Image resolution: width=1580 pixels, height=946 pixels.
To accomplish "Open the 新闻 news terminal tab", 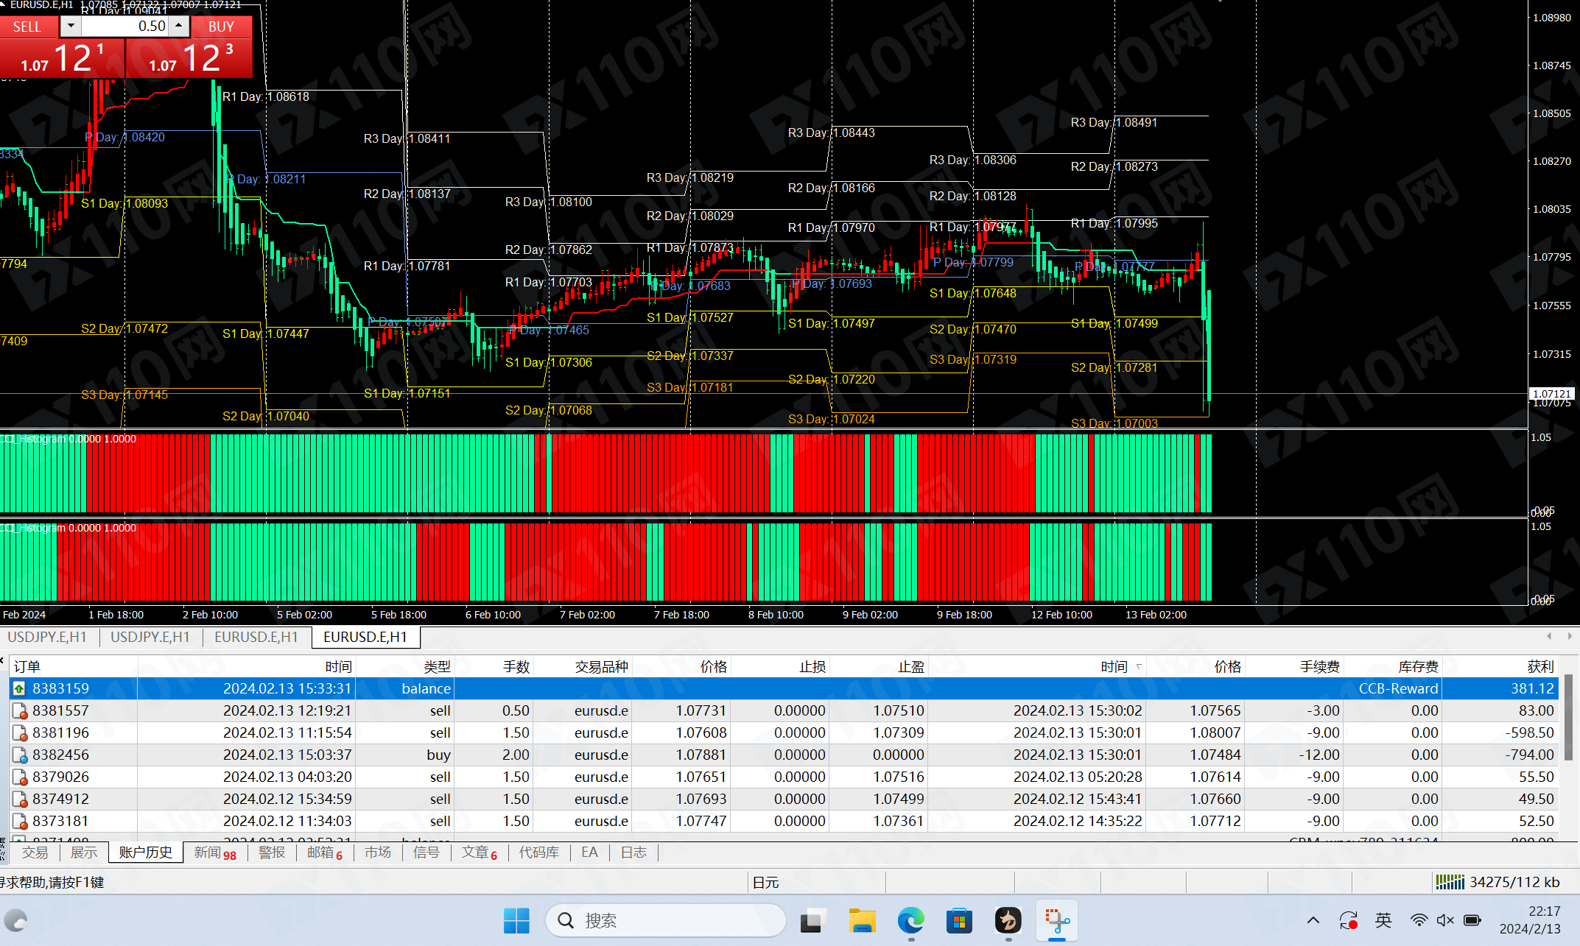I will [208, 853].
